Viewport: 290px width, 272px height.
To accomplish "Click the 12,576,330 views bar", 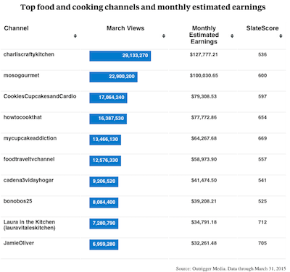I will coord(105,161).
